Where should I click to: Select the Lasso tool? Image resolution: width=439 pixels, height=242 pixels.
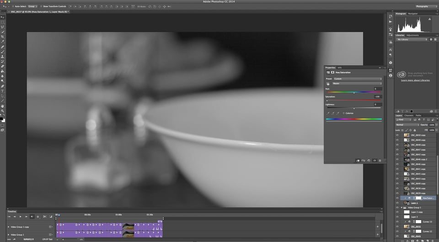3,27
